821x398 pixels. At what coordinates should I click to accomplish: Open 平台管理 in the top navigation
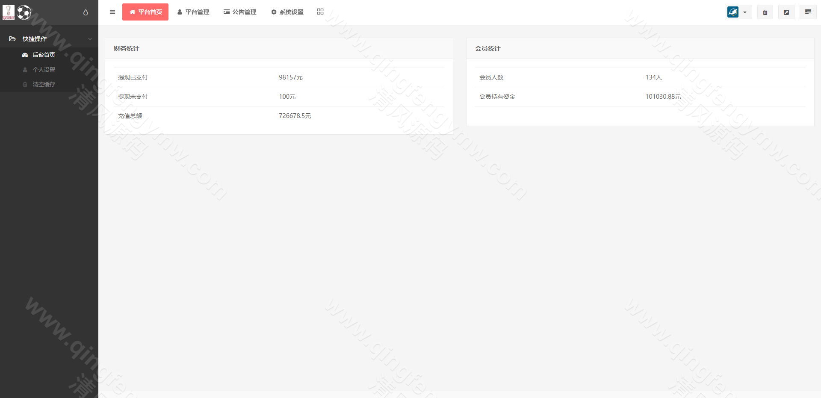197,12
